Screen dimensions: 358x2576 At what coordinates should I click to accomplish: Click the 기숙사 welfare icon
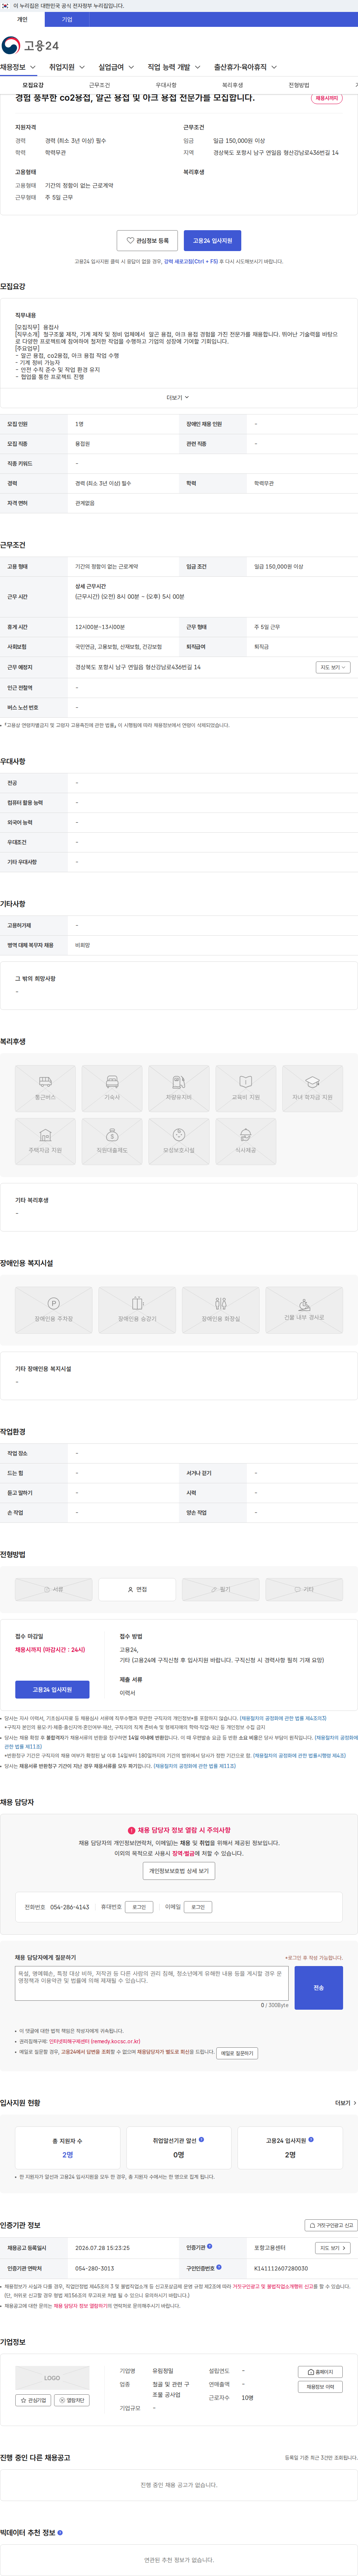click(x=112, y=1088)
